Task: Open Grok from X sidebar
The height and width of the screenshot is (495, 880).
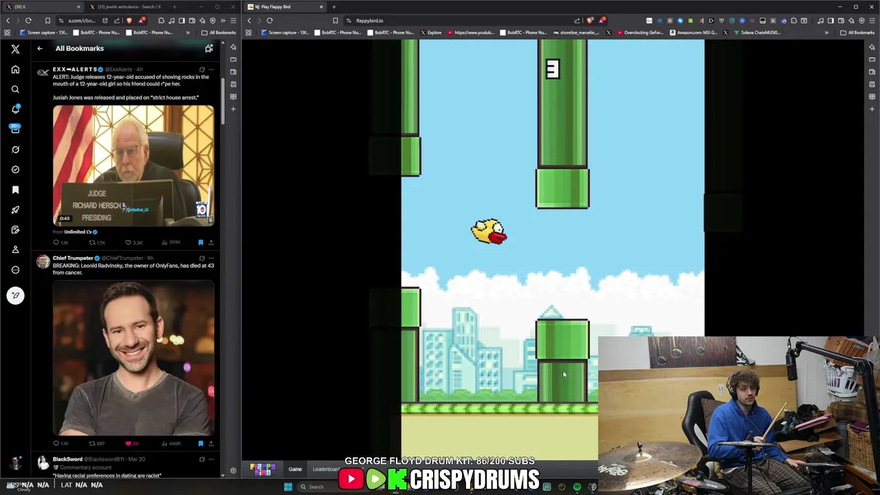Action: coord(15,149)
